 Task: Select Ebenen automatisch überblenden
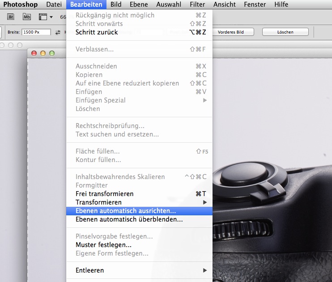click(129, 219)
